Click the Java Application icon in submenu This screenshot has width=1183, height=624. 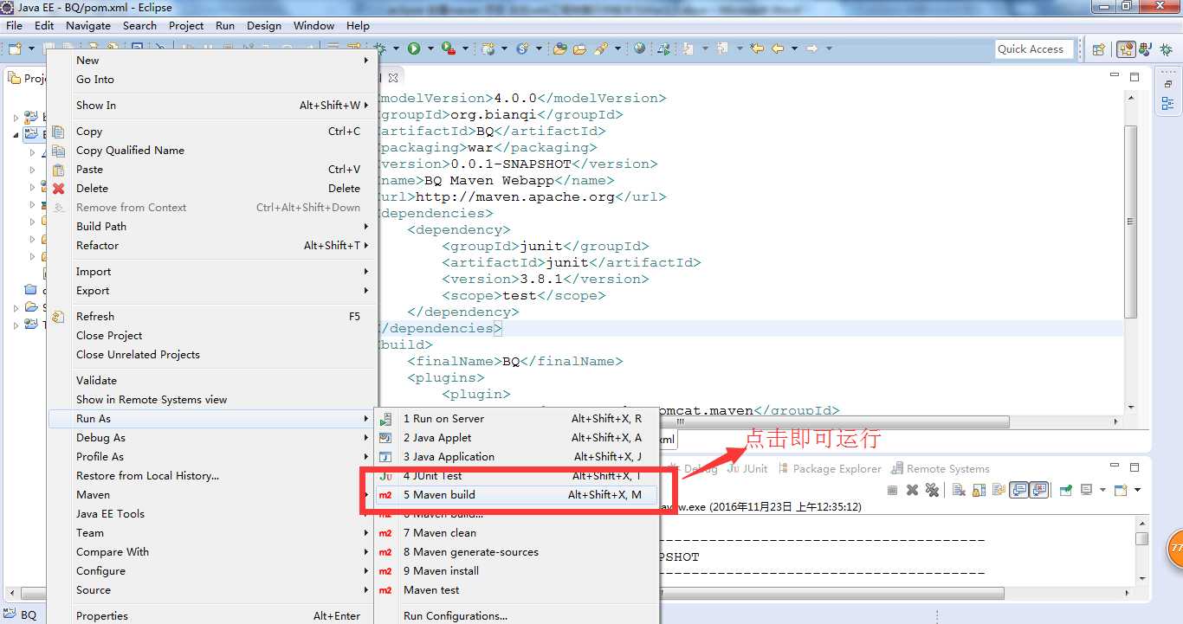click(x=386, y=457)
